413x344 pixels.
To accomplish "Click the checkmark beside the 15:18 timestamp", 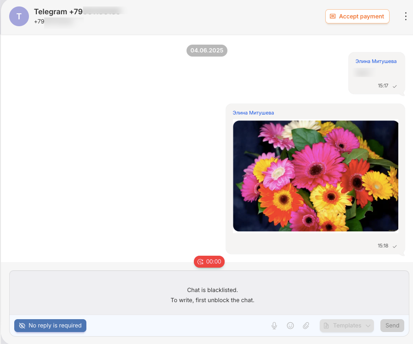I will click(395, 246).
